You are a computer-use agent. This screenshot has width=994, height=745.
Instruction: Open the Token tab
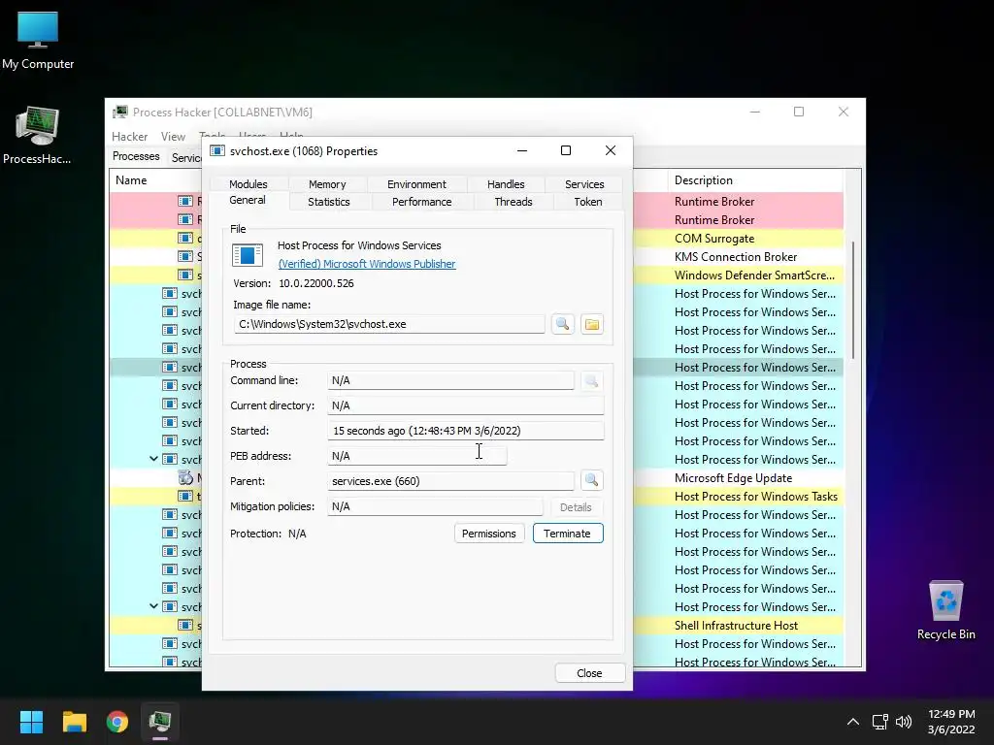coord(587,202)
